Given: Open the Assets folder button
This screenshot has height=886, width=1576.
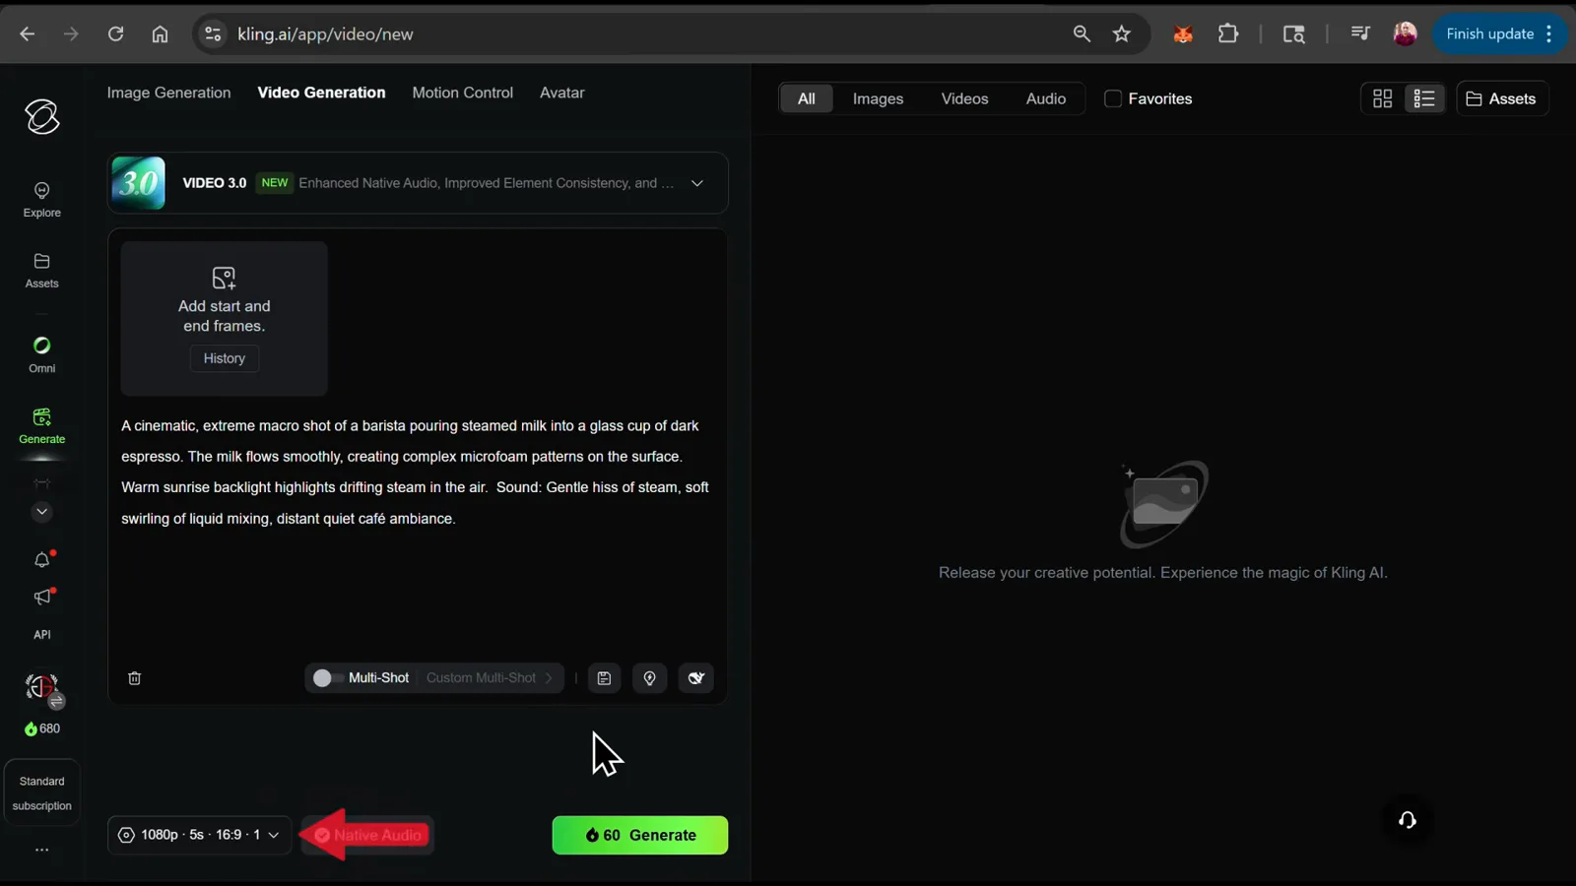Looking at the screenshot, I should click(1502, 98).
